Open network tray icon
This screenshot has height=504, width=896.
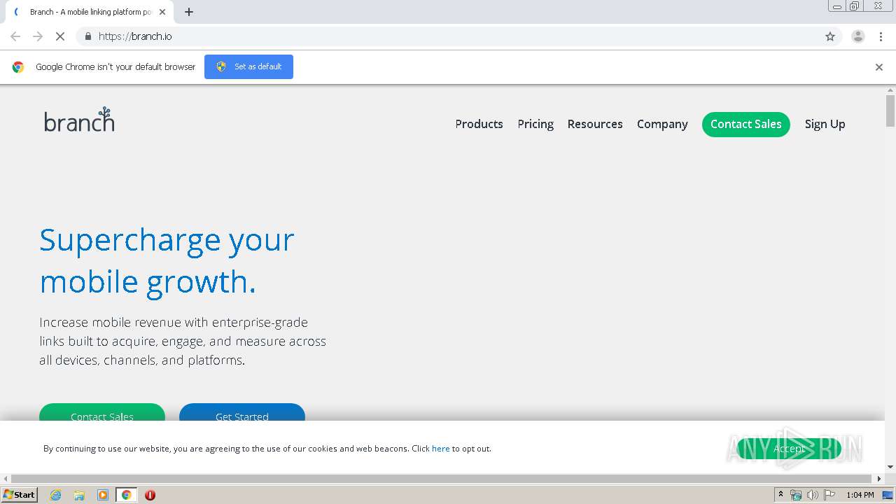pyautogui.click(x=796, y=495)
